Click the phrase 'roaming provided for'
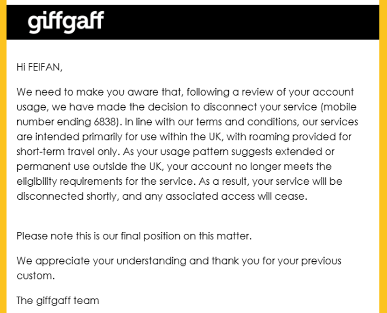This screenshot has width=387, height=313. coord(300,137)
